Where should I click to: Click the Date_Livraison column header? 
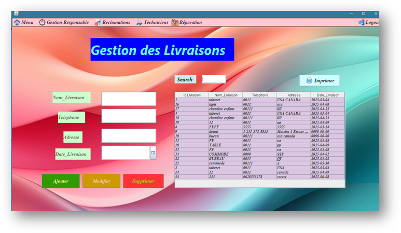click(x=328, y=95)
